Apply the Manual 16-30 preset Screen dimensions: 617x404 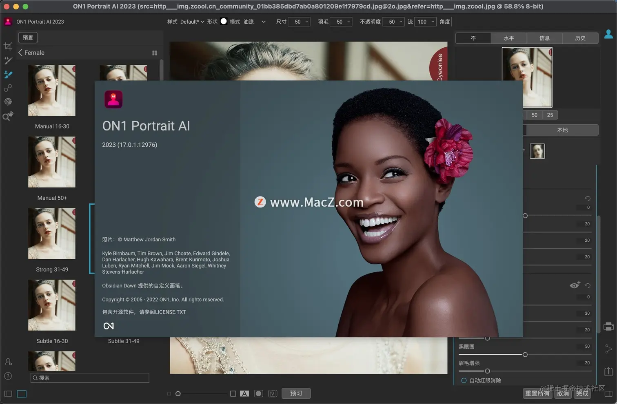point(52,91)
